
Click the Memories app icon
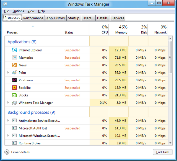tap(14, 58)
